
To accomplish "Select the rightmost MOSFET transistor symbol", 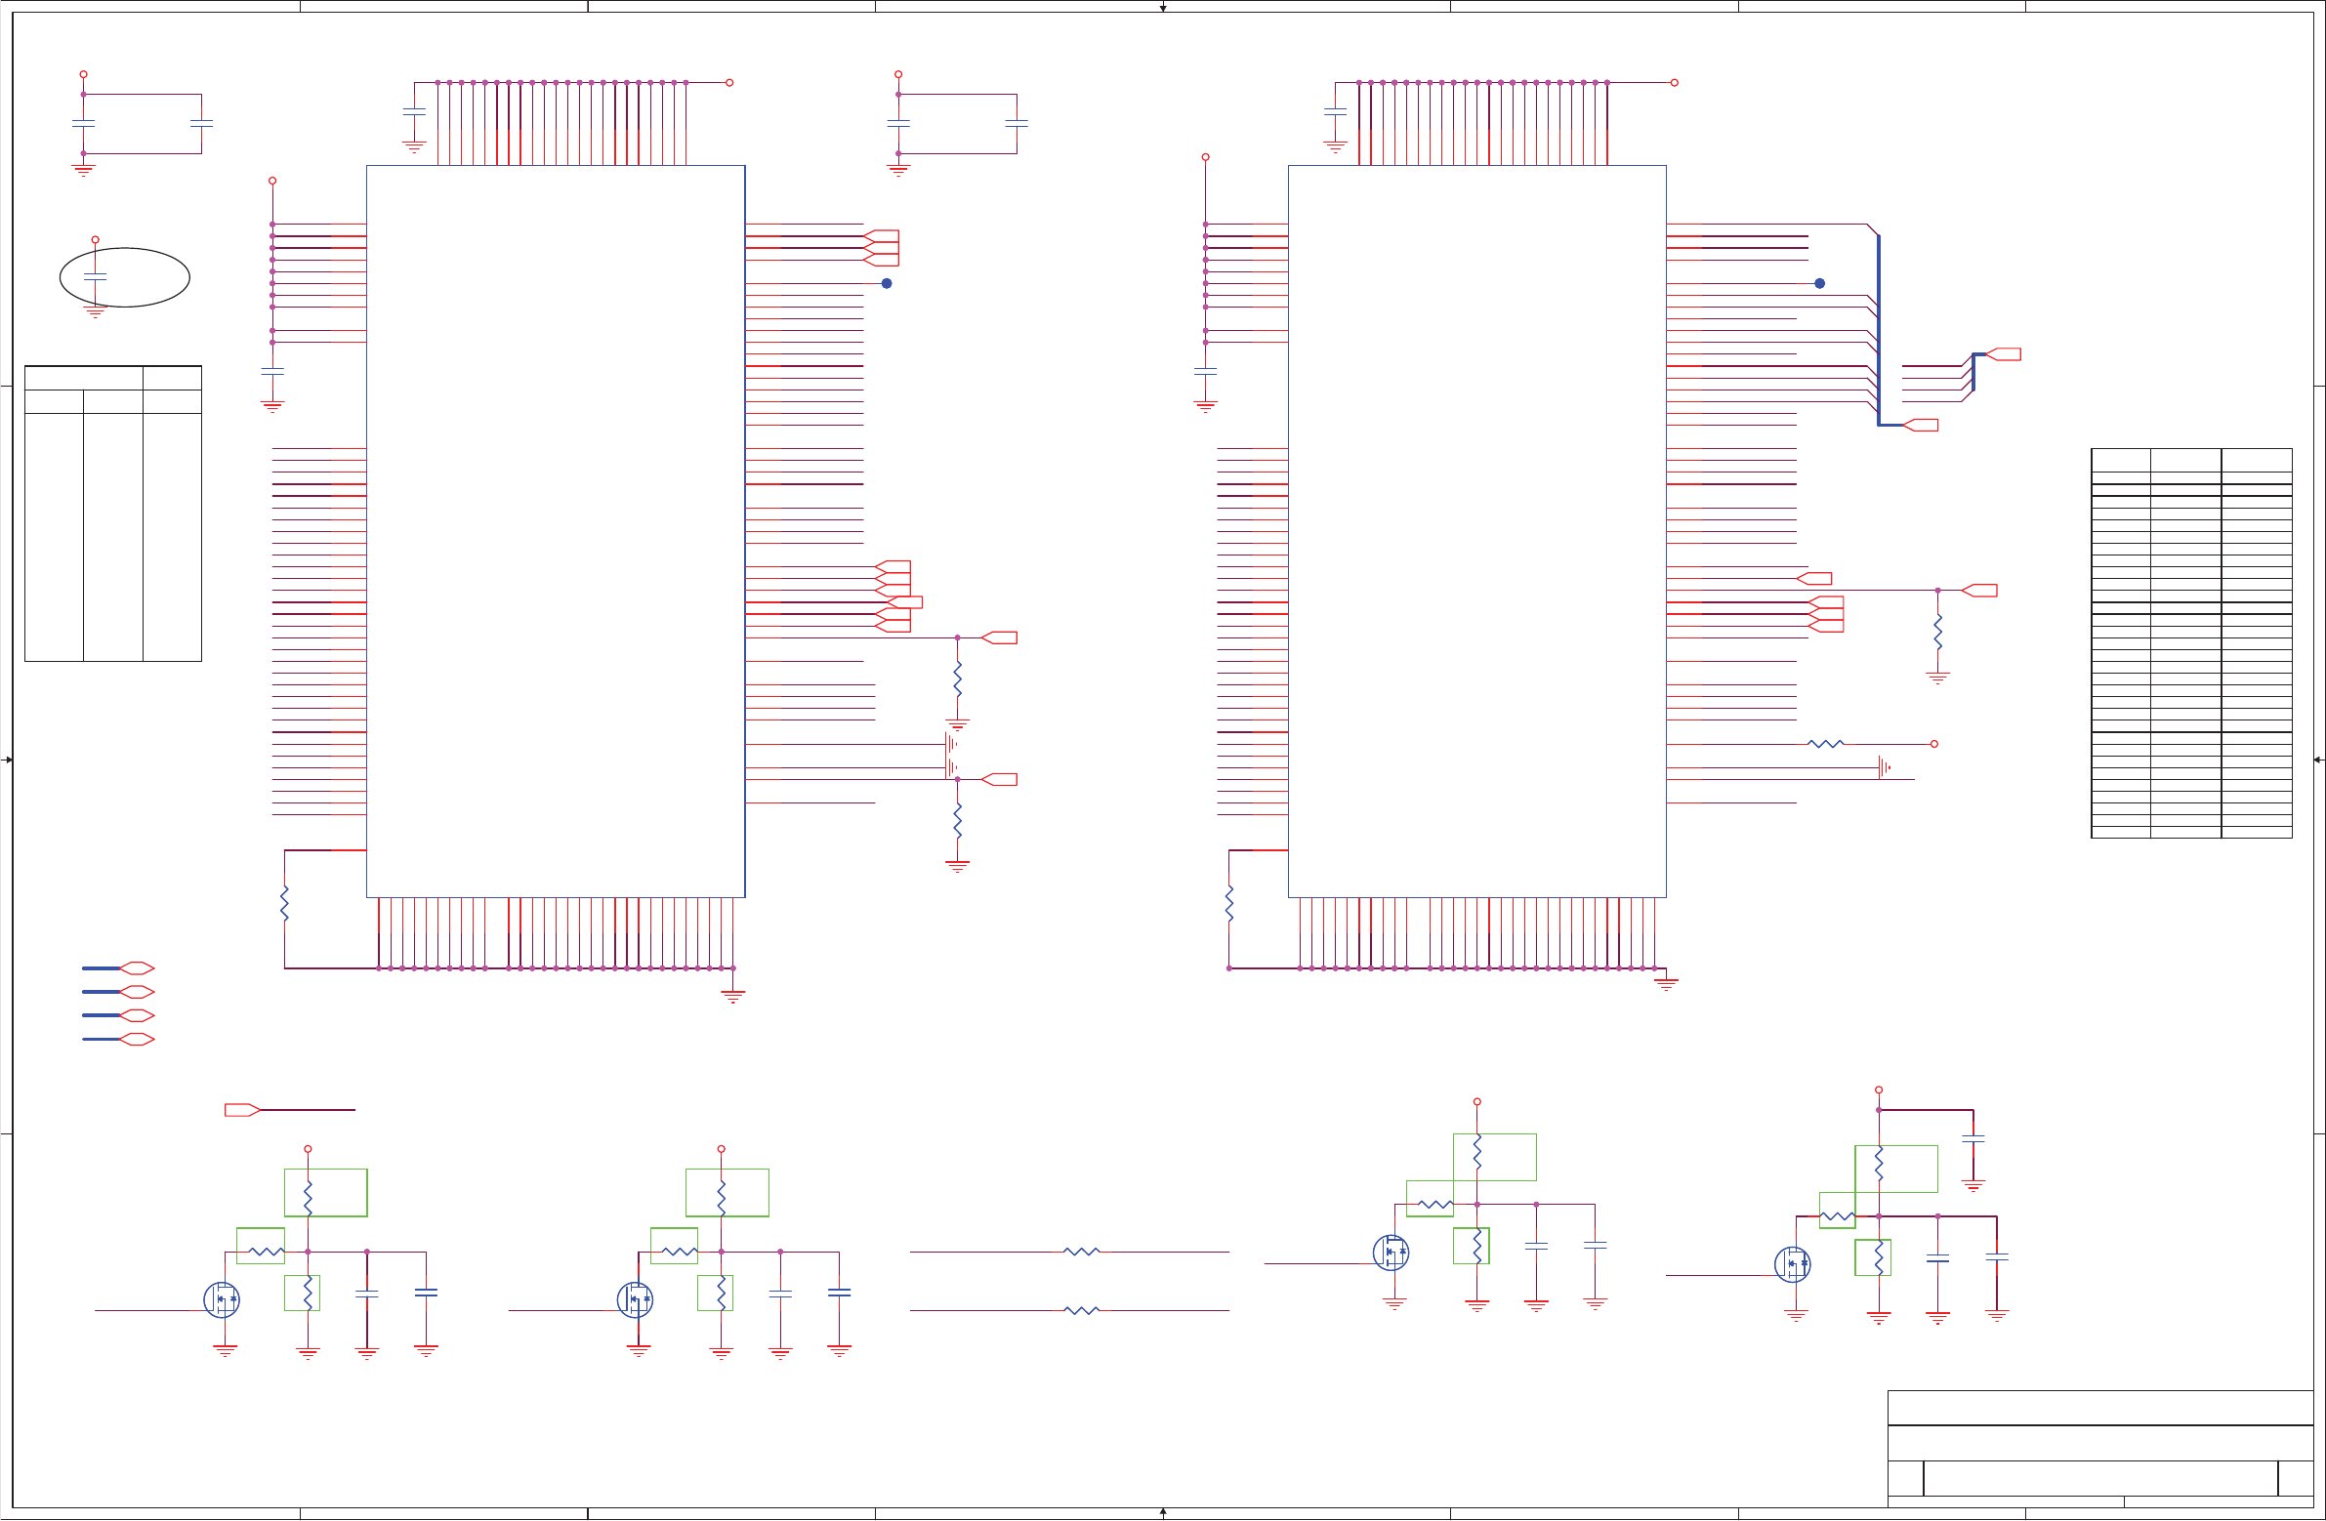I will click(1792, 1264).
